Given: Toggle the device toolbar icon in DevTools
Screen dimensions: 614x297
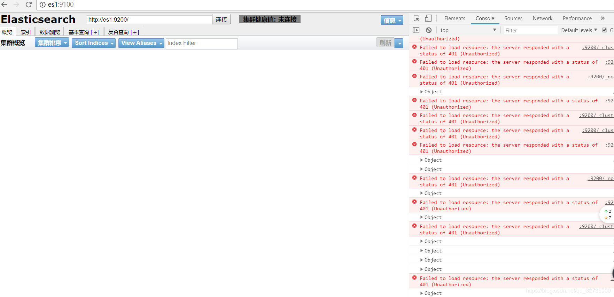Looking at the screenshot, I should click(428, 18).
